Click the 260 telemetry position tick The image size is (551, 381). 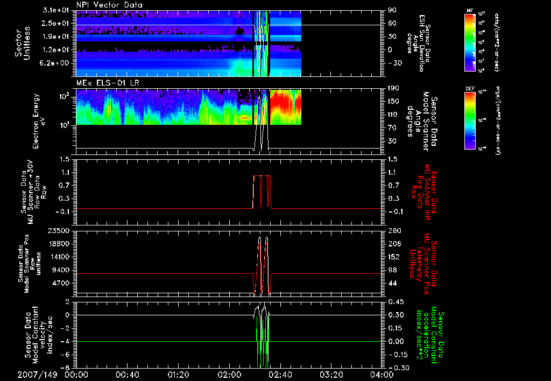tap(394, 230)
